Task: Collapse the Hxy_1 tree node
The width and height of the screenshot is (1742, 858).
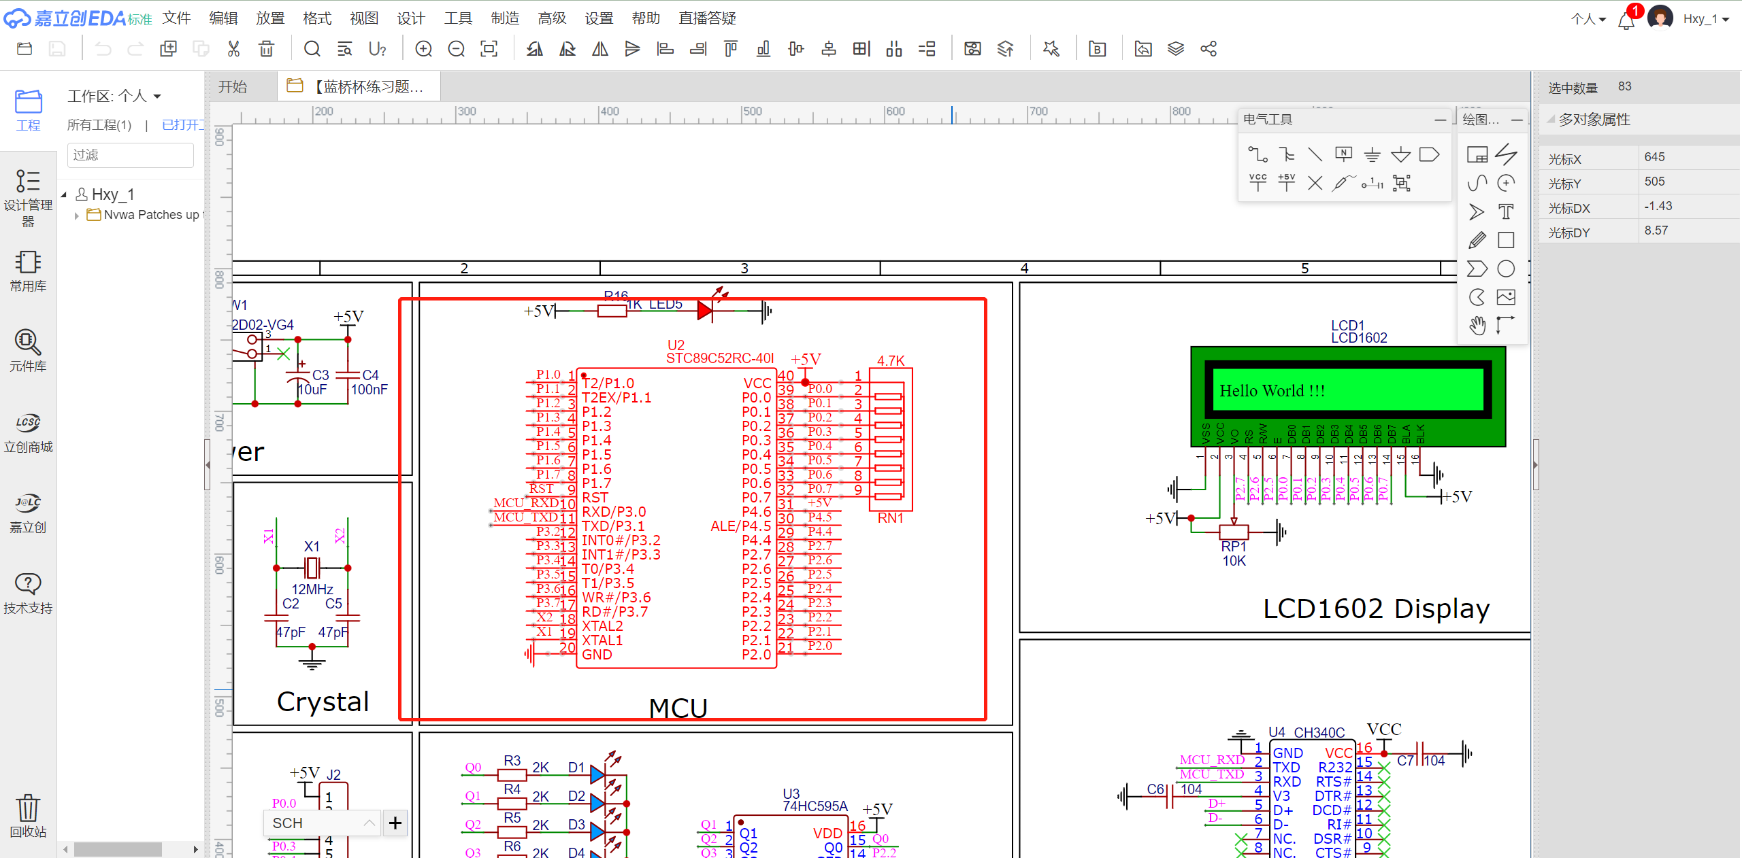Action: tap(64, 195)
